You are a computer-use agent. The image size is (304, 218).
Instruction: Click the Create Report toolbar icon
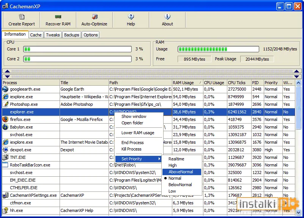22,17
